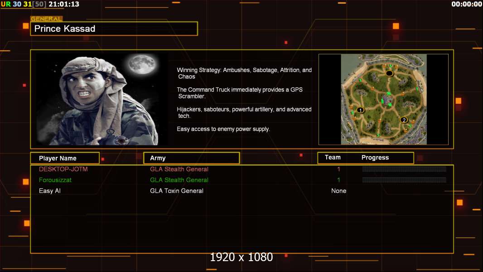The image size is (483, 272).
Task: Click the Team column header
Action: (333, 157)
